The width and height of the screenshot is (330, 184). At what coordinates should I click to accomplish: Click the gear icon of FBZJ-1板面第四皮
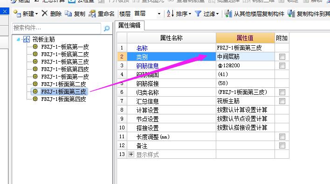[35, 99]
